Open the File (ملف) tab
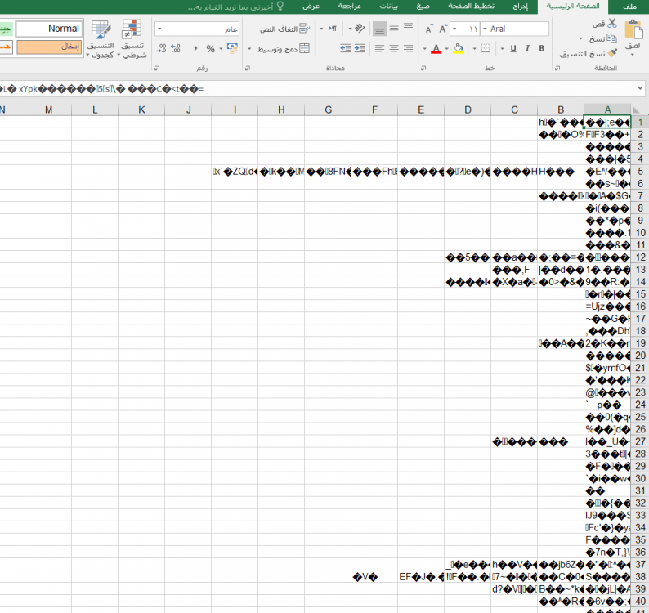The width and height of the screenshot is (649, 613). coord(629,7)
